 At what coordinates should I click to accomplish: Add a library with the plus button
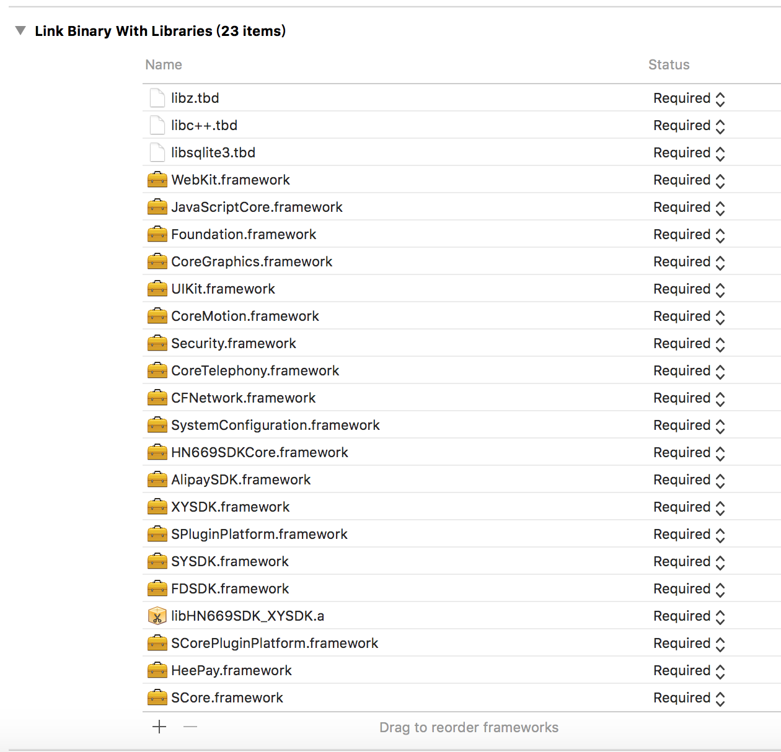coord(159,727)
